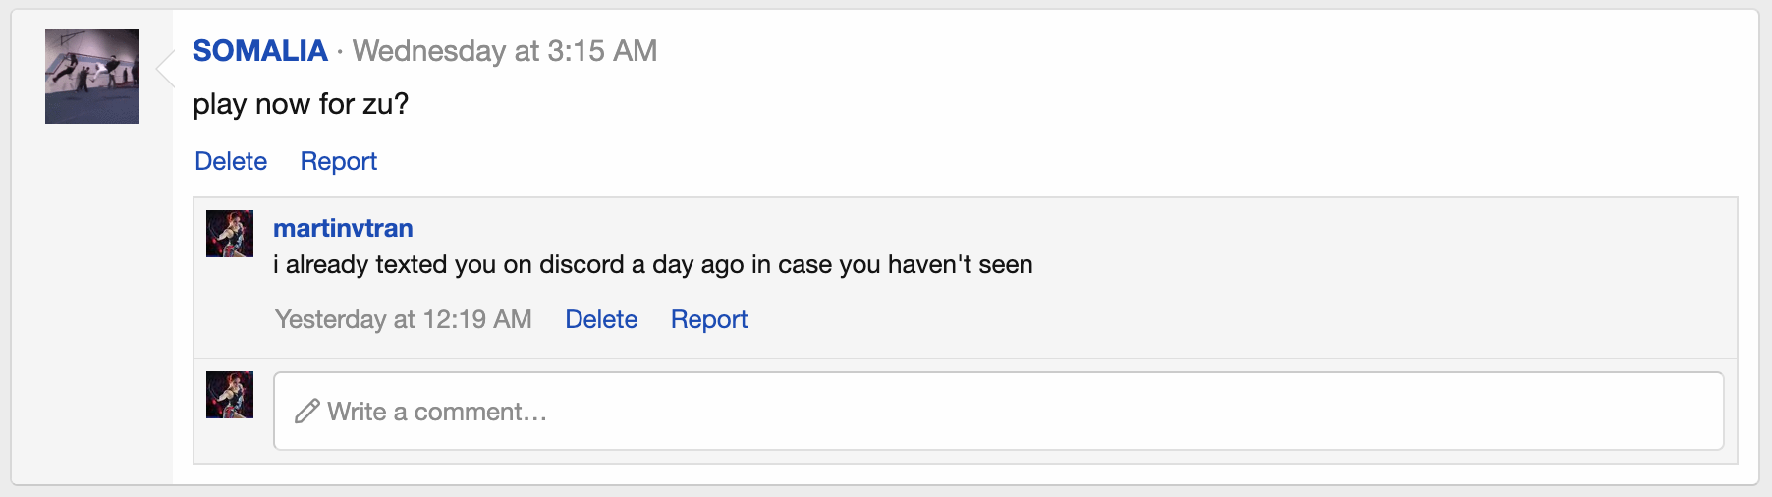Image resolution: width=1772 pixels, height=497 pixels.
Task: Click the speech-bubble arrow beside SOMALIA's avatar
Action: point(165,69)
